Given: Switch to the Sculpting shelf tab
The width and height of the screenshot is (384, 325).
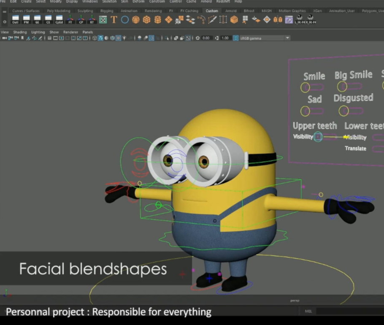Looking at the screenshot, I should (x=85, y=11).
